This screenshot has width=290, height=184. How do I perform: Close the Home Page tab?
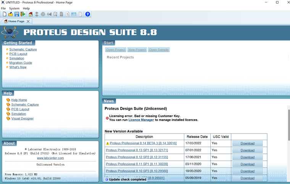point(28,21)
